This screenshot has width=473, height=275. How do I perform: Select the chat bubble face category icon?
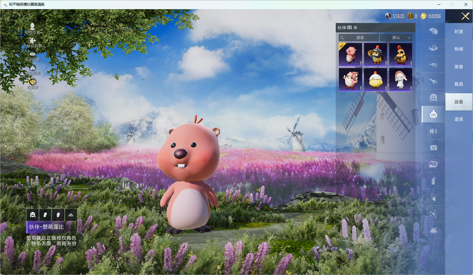433,148
